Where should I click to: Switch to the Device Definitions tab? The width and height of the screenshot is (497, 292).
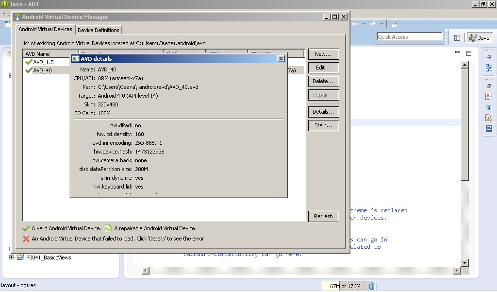pyautogui.click(x=98, y=30)
